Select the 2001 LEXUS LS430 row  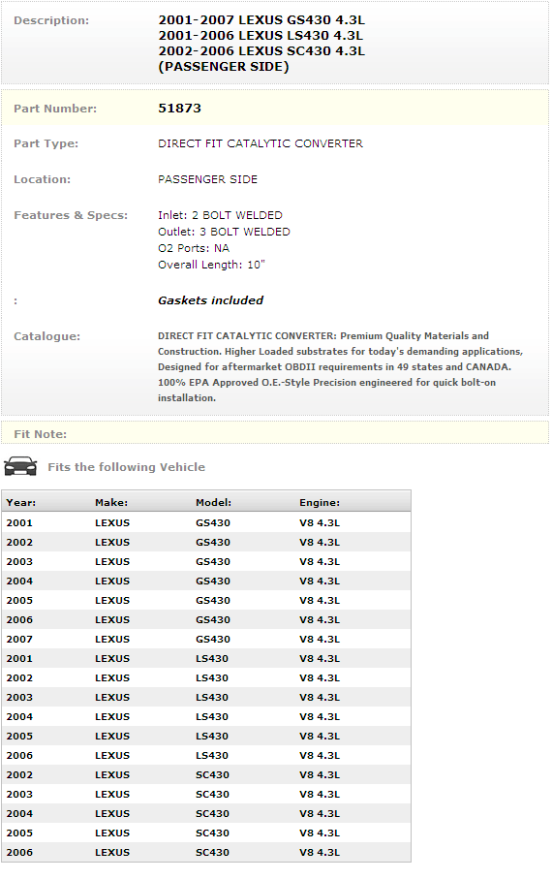[206, 658]
